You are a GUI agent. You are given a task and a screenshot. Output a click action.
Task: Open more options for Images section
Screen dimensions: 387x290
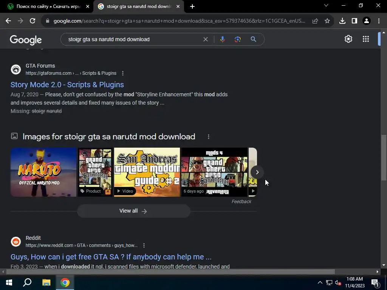coord(209,137)
